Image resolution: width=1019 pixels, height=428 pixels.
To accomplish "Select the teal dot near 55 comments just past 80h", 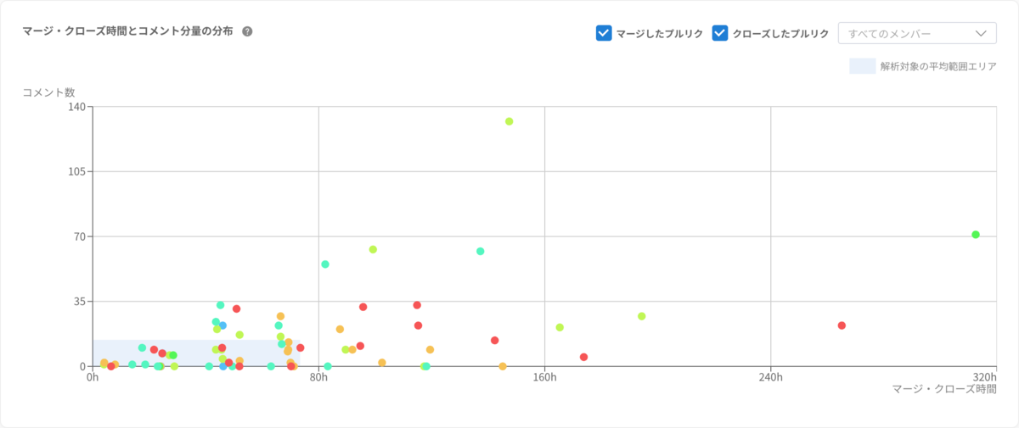I will (325, 264).
